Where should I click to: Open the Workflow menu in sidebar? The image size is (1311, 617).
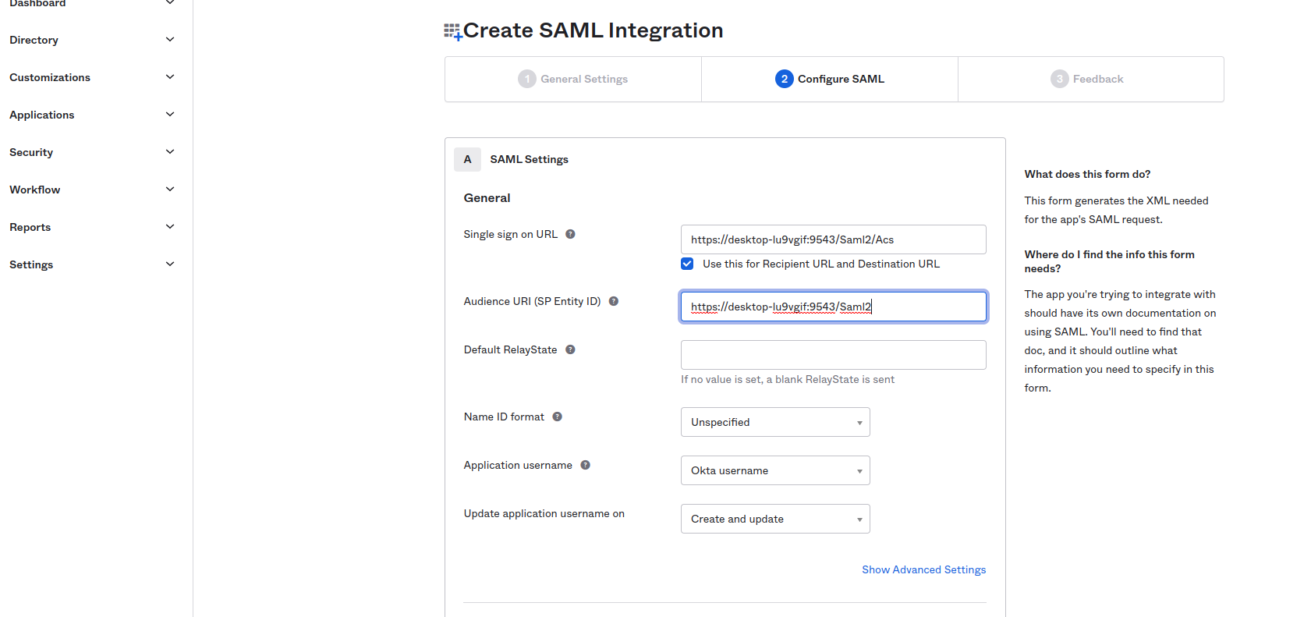click(x=34, y=190)
